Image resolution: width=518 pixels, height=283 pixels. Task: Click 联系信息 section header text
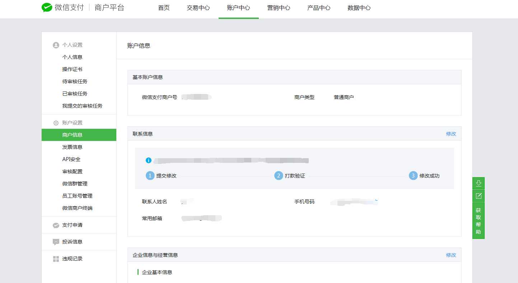(x=143, y=134)
